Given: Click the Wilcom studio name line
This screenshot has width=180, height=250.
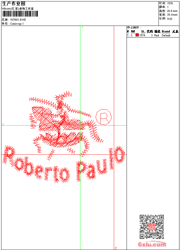Looking at the screenshot, I should pyautogui.click(x=17, y=9).
